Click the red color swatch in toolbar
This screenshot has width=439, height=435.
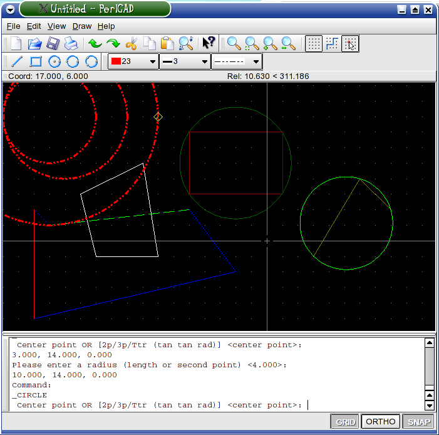coord(115,61)
